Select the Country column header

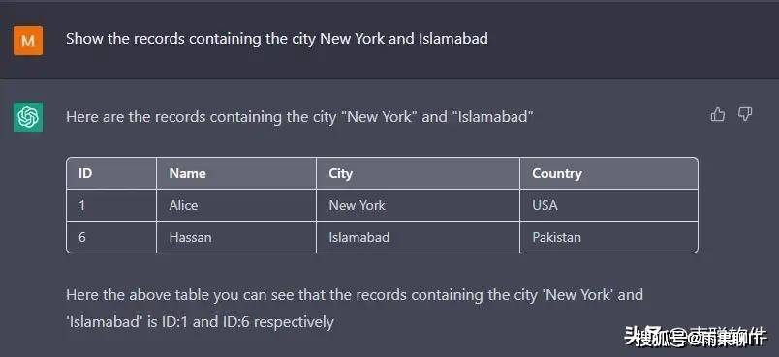[x=608, y=173]
